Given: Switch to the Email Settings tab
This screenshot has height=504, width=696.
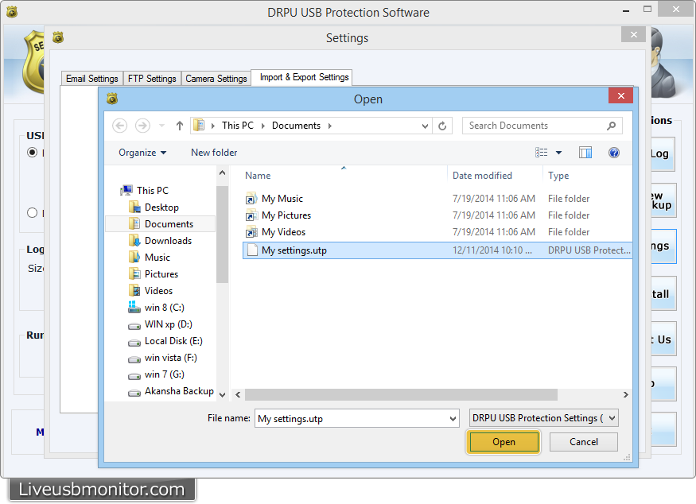Looking at the screenshot, I should tap(92, 79).
